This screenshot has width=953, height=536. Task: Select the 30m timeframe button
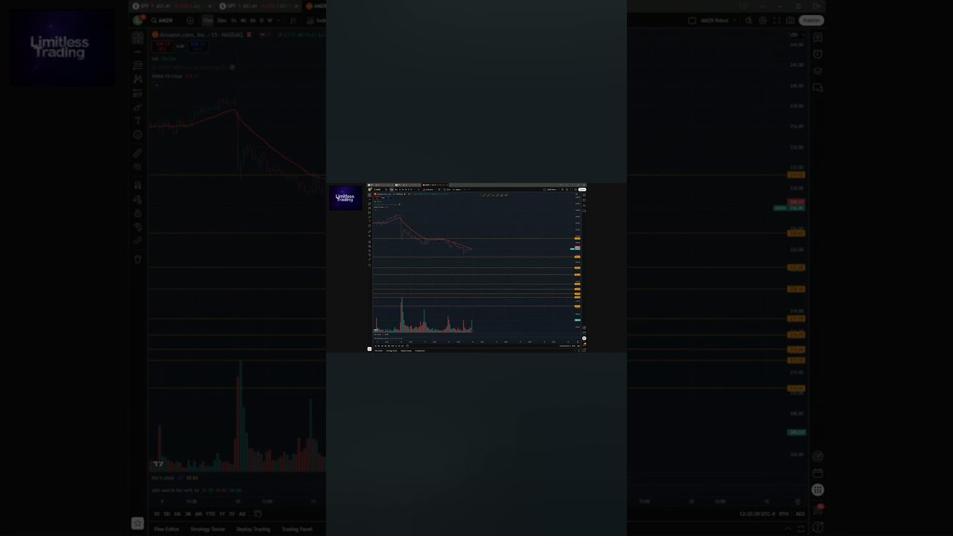point(221,21)
